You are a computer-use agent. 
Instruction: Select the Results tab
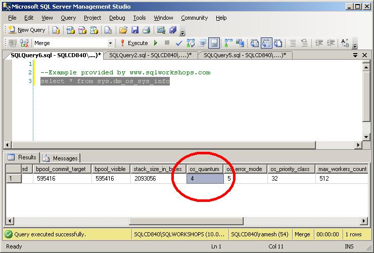22,157
